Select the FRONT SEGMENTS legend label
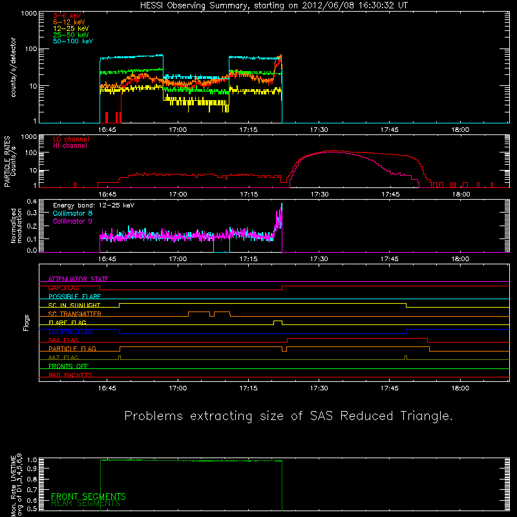The height and width of the screenshot is (517, 517). tap(89, 496)
